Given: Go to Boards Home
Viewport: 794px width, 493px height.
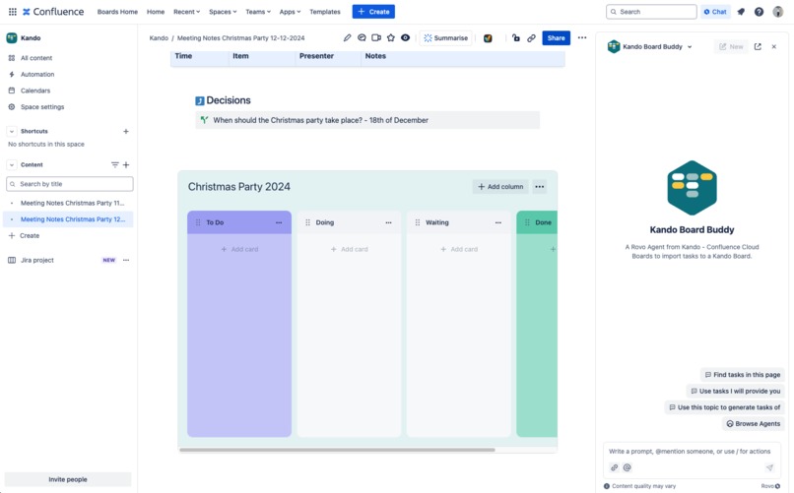Looking at the screenshot, I should (117, 12).
